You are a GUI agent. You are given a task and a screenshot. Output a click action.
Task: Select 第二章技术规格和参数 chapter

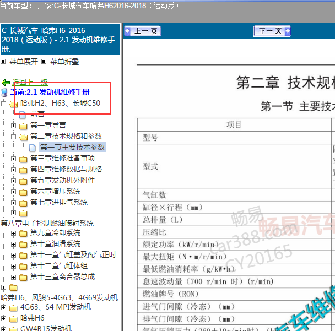(66, 136)
